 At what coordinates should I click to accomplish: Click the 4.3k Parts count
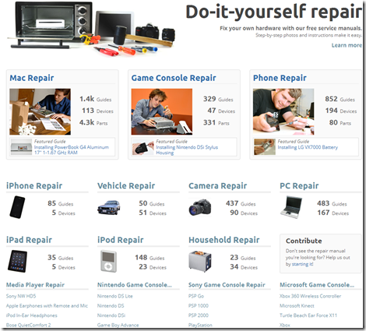[93, 122]
